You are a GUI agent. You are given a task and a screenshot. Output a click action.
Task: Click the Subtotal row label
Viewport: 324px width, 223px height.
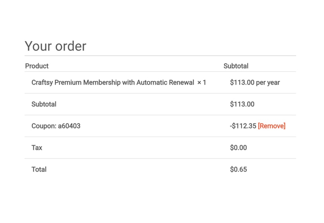click(x=44, y=104)
